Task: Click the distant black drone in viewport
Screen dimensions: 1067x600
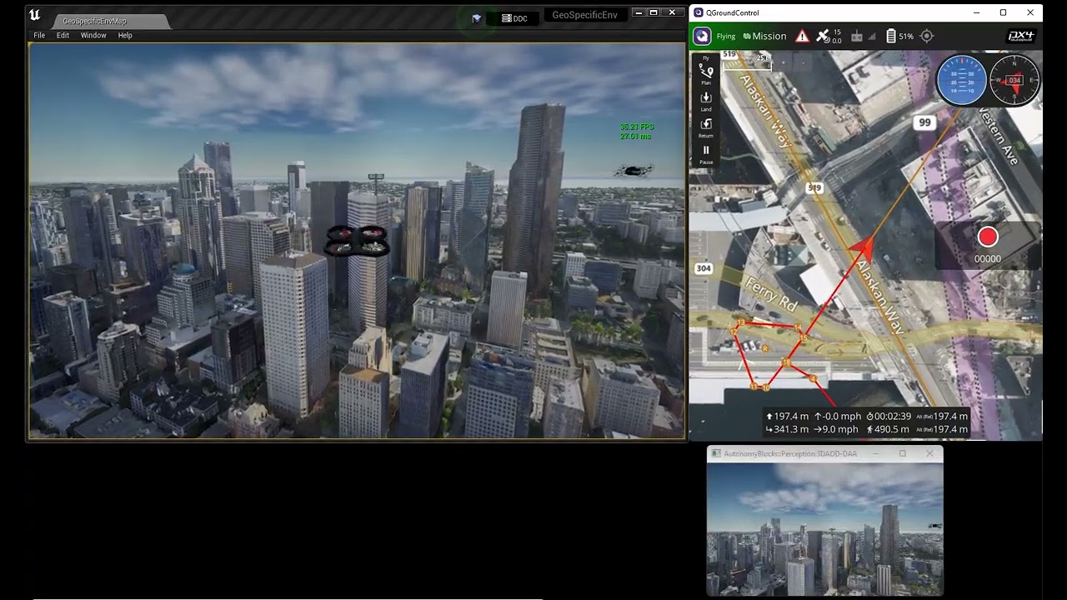Action: pyautogui.click(x=634, y=171)
